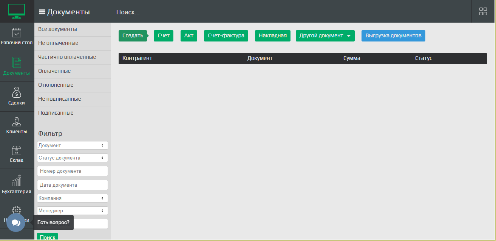Expand the Менеджер filter dropdown
The image size is (496, 241).
[73, 210]
